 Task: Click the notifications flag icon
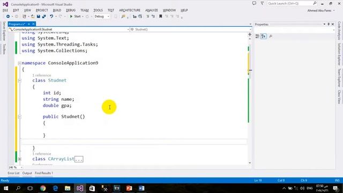coord(262,4)
